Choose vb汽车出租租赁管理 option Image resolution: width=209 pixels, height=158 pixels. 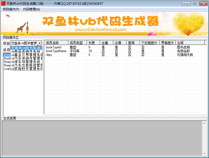pyautogui.click(x=26, y=65)
